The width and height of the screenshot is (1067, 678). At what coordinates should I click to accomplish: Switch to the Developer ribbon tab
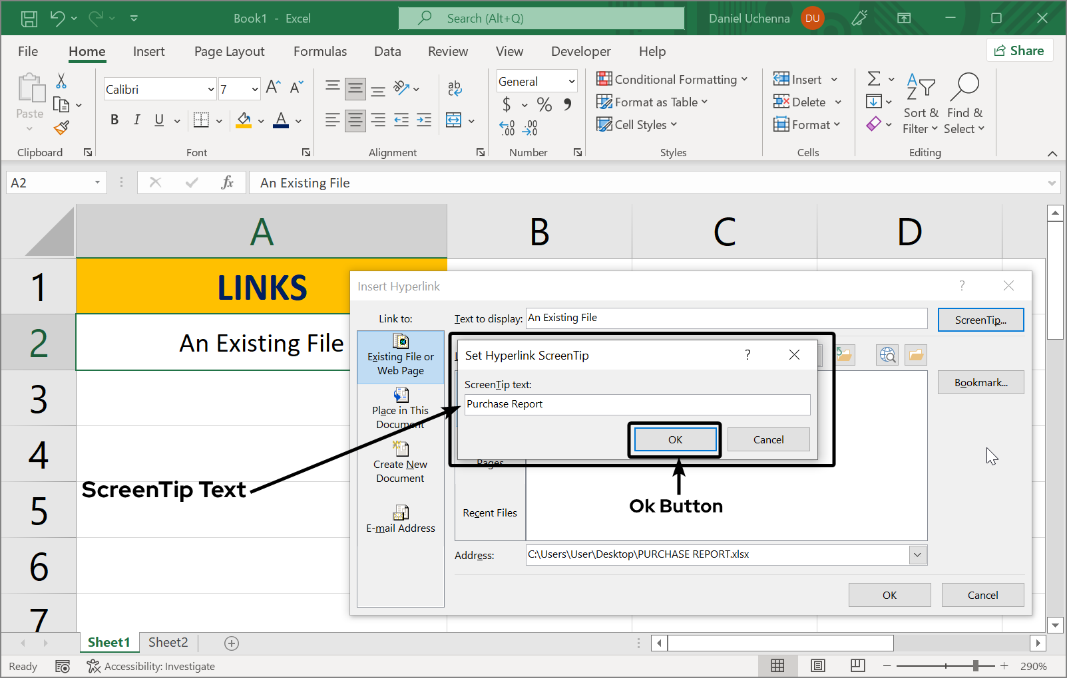tap(580, 51)
